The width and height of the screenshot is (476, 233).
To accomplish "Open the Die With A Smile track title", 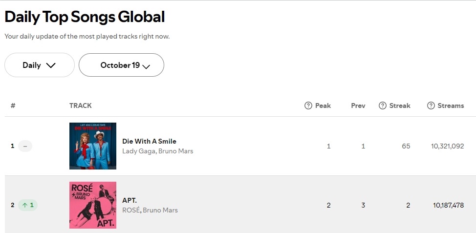I will click(x=149, y=141).
